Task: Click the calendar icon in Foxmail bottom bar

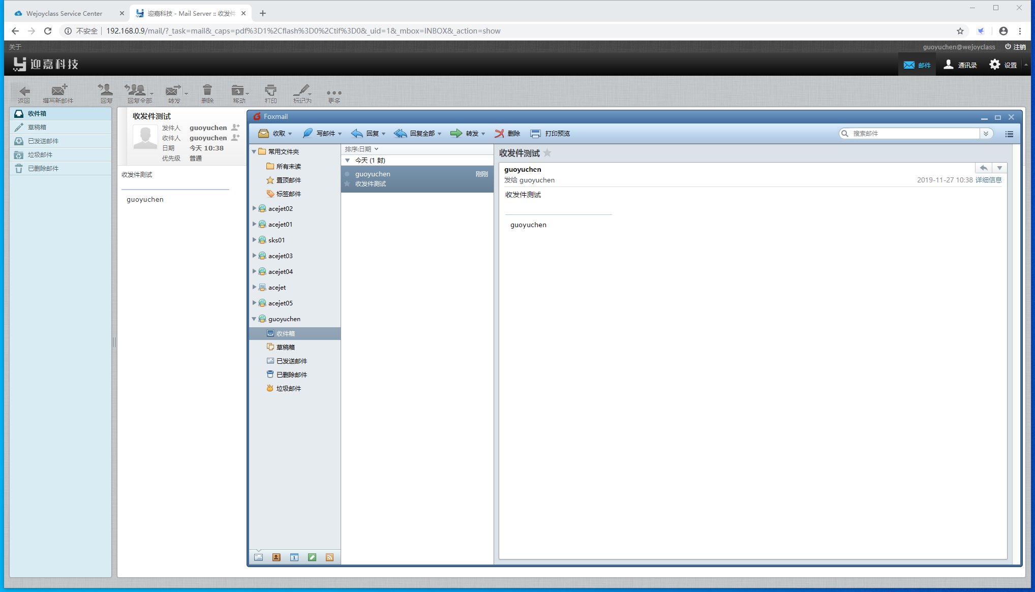Action: tap(294, 557)
